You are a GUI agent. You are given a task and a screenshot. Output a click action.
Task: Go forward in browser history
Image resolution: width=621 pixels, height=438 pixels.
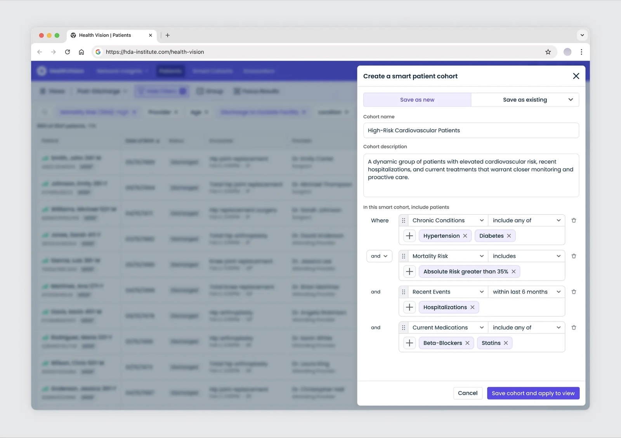(54, 52)
